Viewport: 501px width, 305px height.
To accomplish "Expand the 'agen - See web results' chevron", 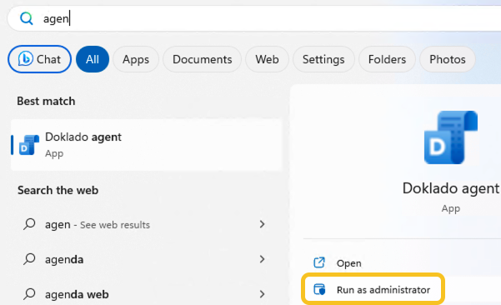I will coord(262,224).
